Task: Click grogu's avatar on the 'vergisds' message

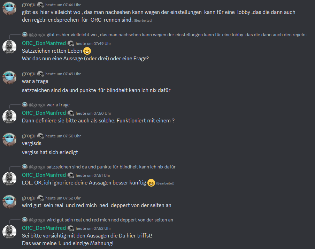Action: click(x=9, y=139)
